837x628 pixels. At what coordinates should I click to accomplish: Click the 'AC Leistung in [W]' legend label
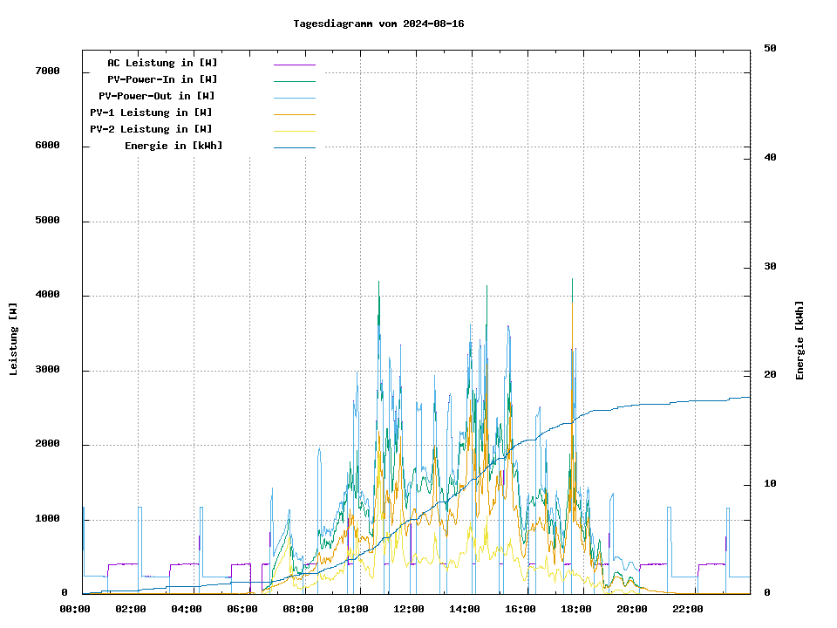[162, 63]
